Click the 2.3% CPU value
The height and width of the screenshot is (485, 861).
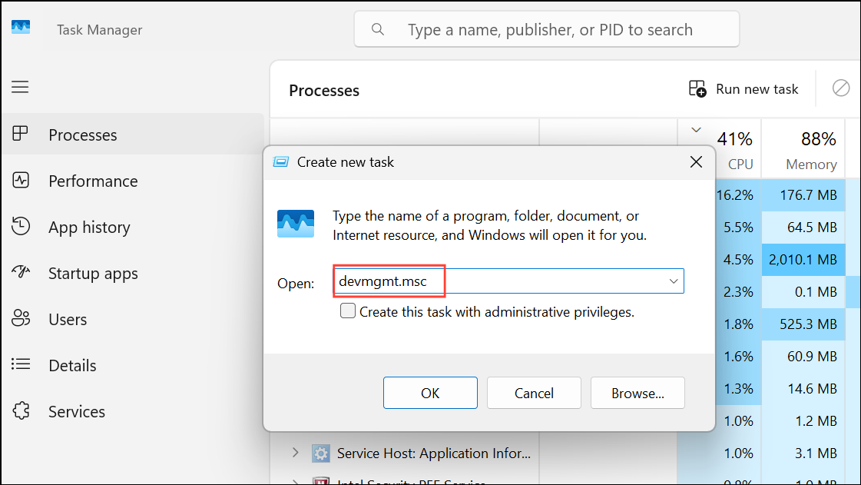click(738, 291)
